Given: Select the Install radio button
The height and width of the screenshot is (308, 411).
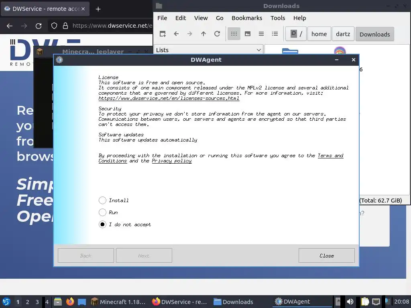Looking at the screenshot, I should (x=102, y=201).
